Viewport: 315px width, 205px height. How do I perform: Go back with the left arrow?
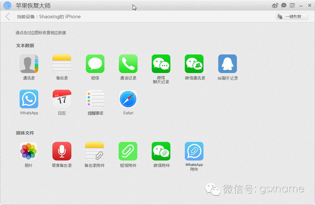pos(8,16)
